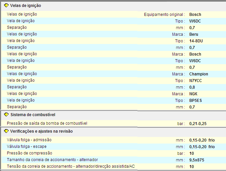
Task: Collapse the Velas de ignição section heading
Action: (25, 6)
